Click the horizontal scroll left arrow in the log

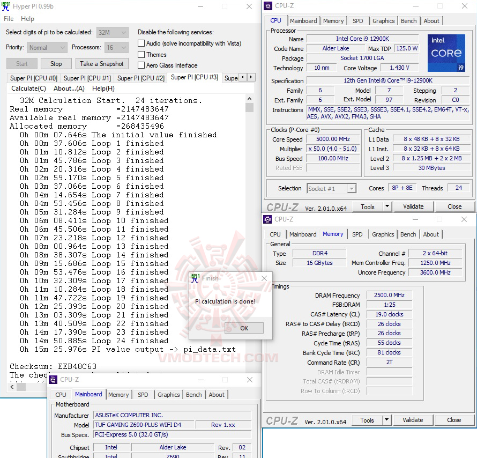click(x=12, y=387)
